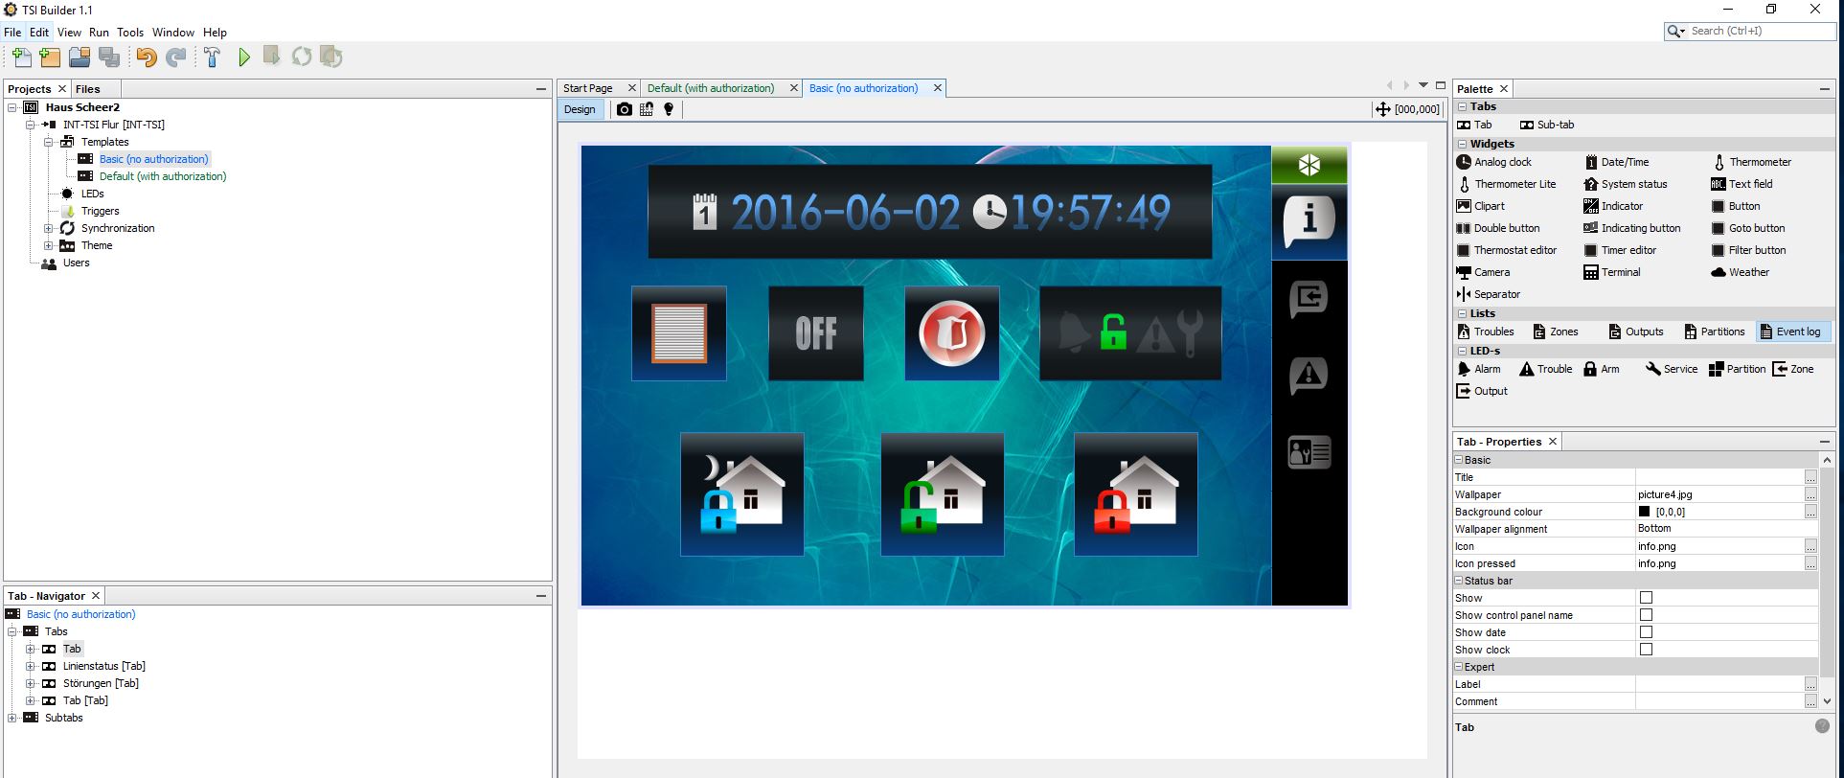
Task: Click the Undo arrow in toolbar
Action: tap(146, 57)
